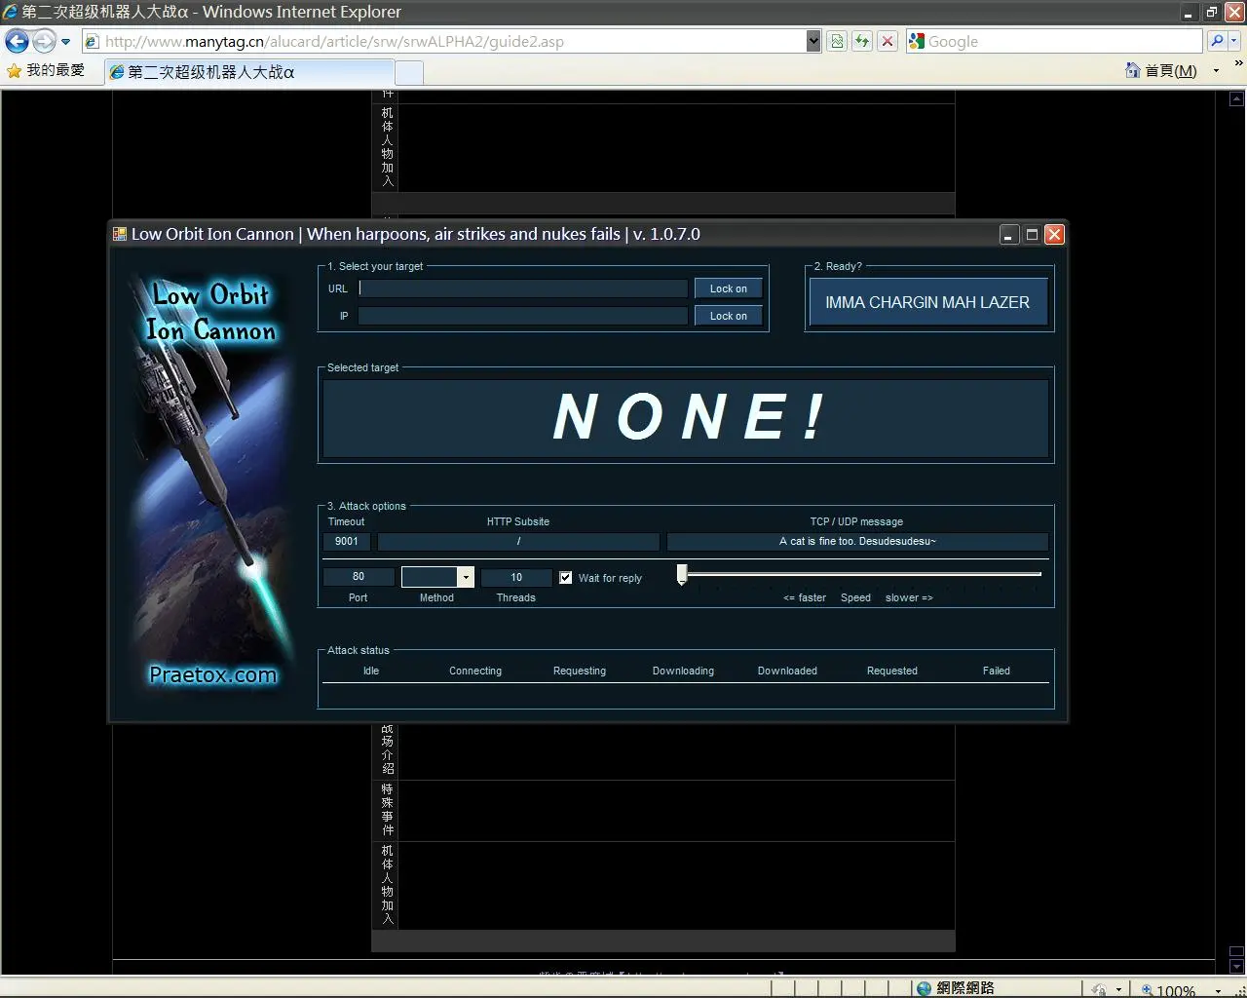The width and height of the screenshot is (1247, 998).
Task: Close the Low Orbit Ion Cannon window
Action: click(x=1054, y=234)
